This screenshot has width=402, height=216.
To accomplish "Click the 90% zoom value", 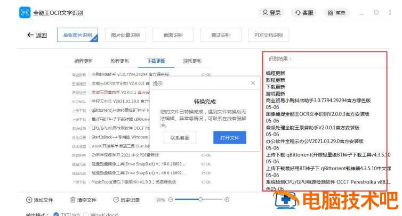I will 160,200.
